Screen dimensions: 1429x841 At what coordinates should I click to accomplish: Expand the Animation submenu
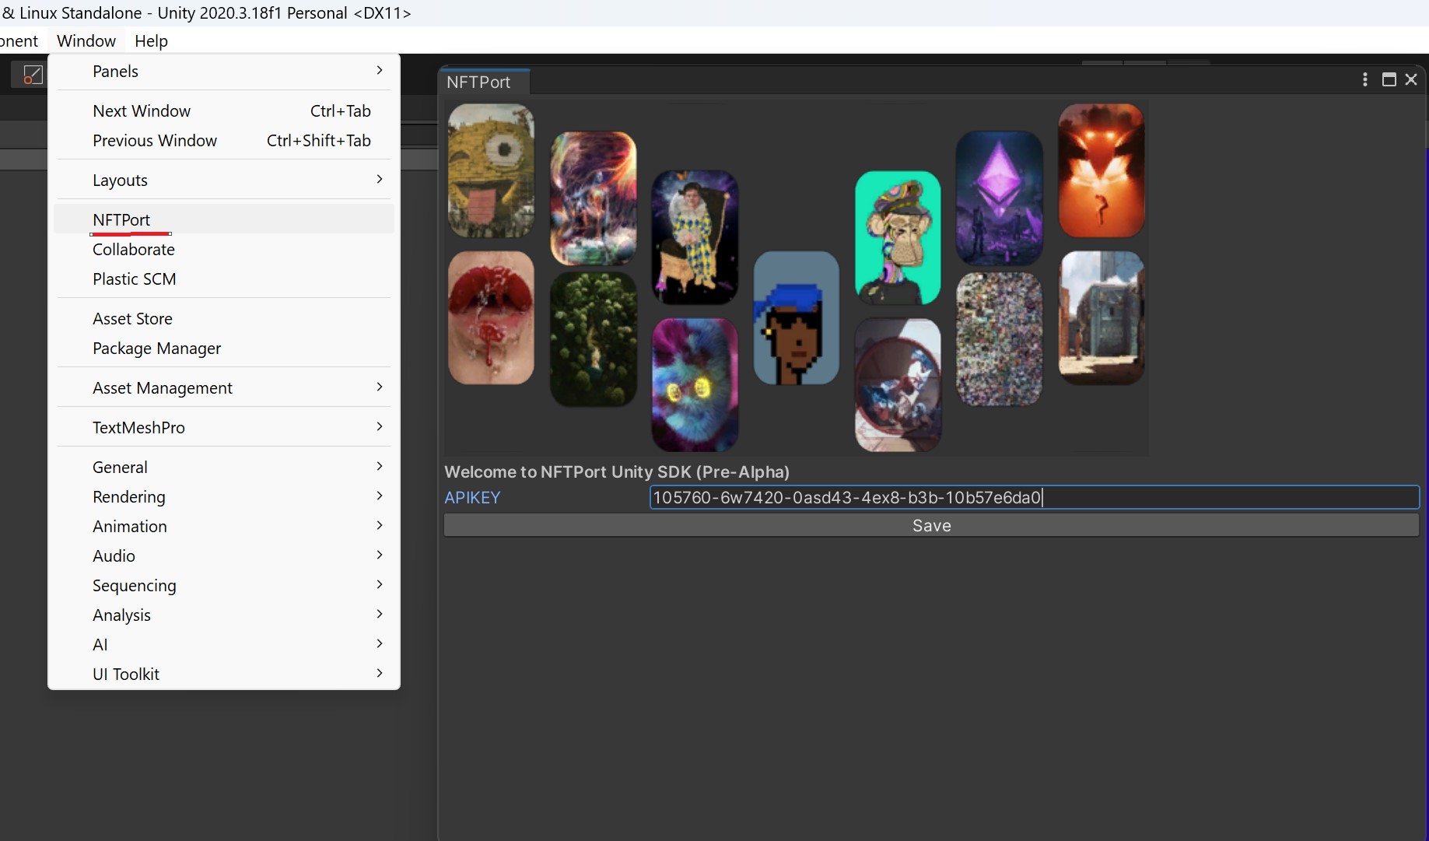click(224, 526)
